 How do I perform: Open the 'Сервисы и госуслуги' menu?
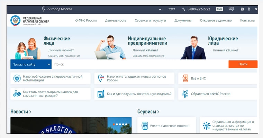[x=150, y=20]
